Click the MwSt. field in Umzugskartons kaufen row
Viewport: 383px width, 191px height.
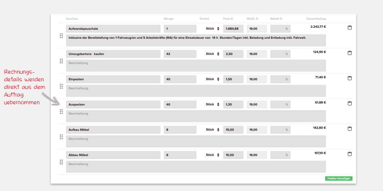(257, 54)
